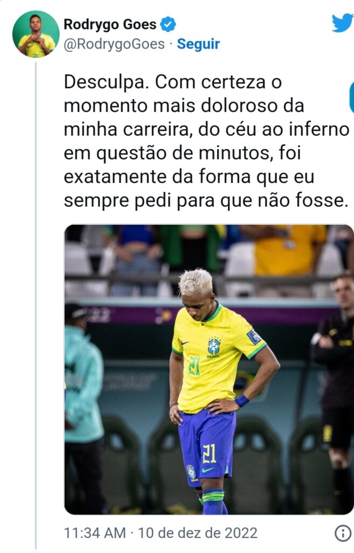Open the tweet info circle icon
Screen dimensions: 354x553
coord(342,533)
